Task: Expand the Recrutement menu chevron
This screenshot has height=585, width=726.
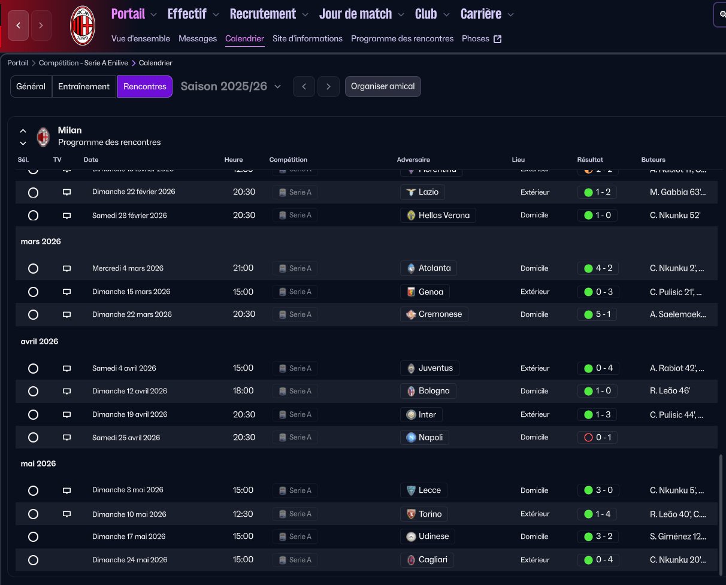Action: 305,14
